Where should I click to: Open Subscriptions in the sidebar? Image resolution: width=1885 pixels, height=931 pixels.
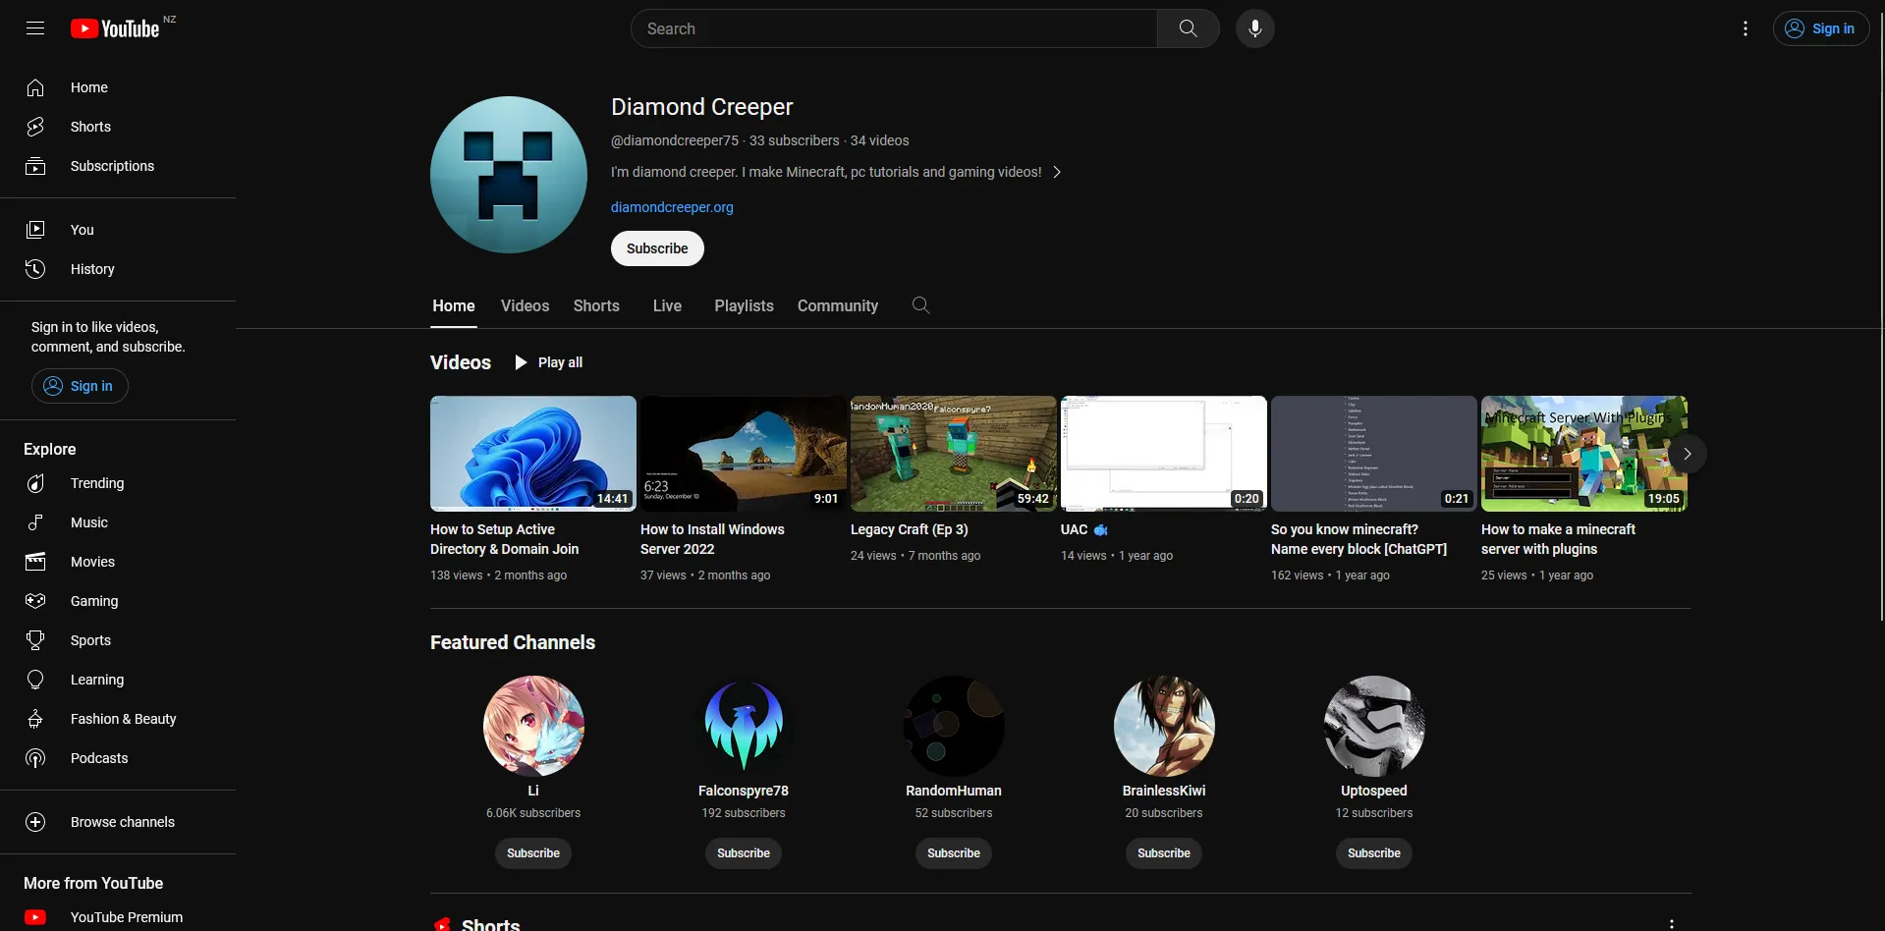click(118, 166)
